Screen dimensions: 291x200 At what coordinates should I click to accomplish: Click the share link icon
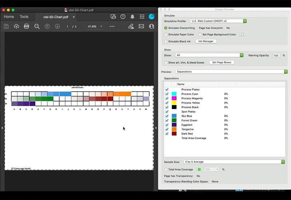[131, 27]
